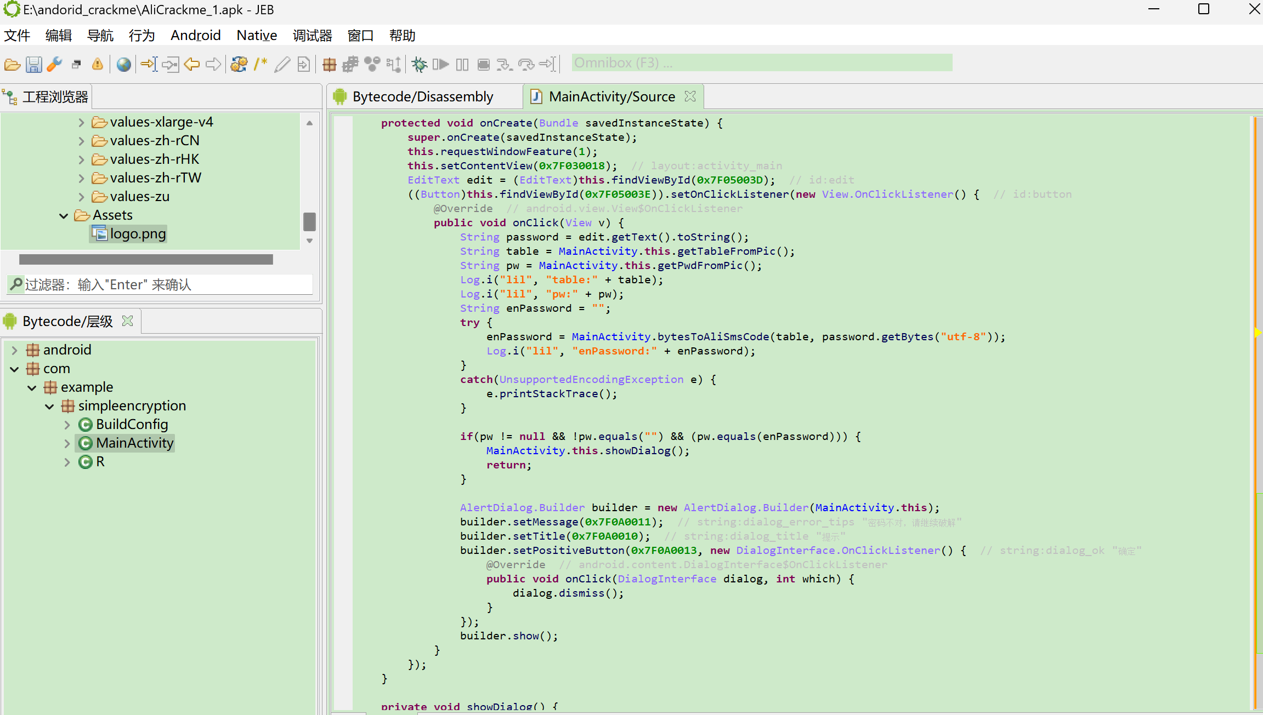
Task: Expand the values-xlarge-v4 folder
Action: (x=81, y=122)
